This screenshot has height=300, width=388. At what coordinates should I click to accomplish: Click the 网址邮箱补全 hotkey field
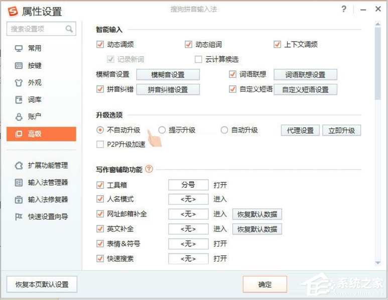coord(188,214)
